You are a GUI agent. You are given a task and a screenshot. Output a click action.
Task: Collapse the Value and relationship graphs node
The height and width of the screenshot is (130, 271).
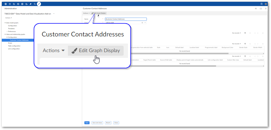coord(5,34)
